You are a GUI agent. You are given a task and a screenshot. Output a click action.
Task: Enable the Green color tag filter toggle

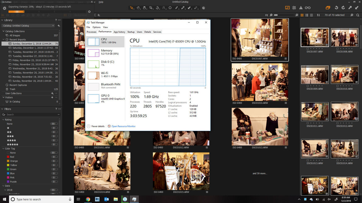pyautogui.click(x=54, y=169)
